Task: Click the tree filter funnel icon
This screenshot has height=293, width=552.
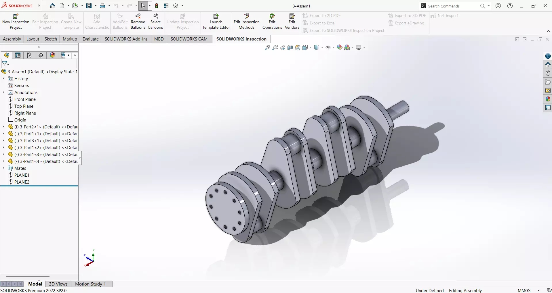Action: [x=5, y=64]
